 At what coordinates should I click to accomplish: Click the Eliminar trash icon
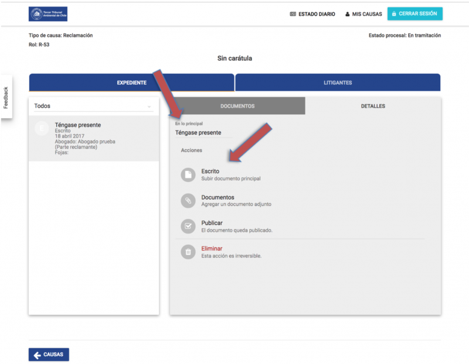pos(188,252)
